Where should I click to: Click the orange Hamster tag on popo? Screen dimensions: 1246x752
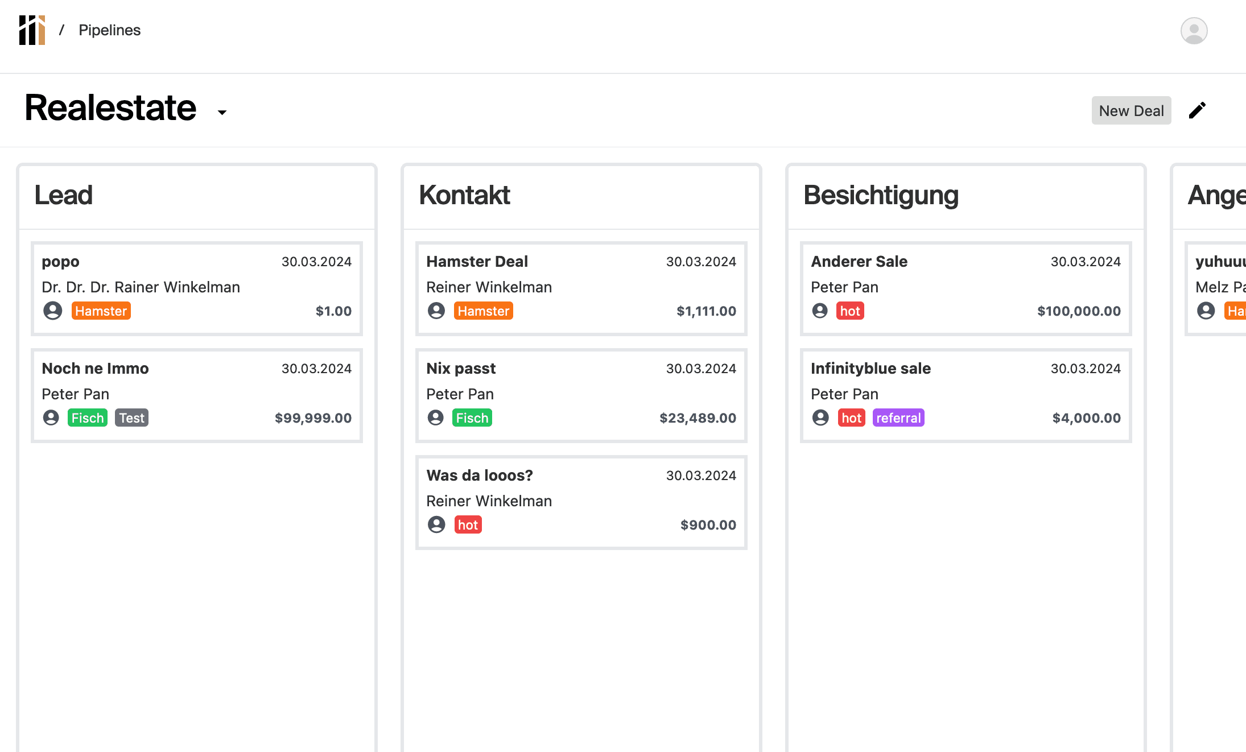101,311
